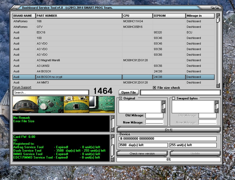Click the Check new version button
The image size is (235, 180).
142,153
